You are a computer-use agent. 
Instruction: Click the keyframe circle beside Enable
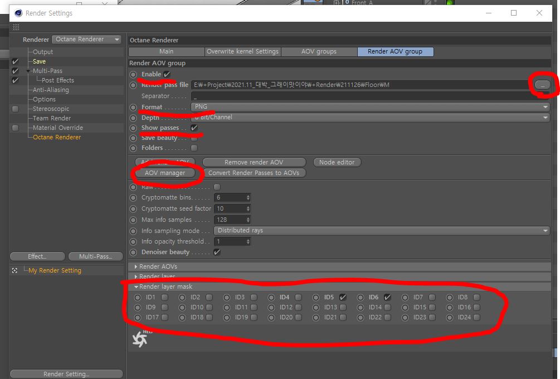(x=133, y=74)
